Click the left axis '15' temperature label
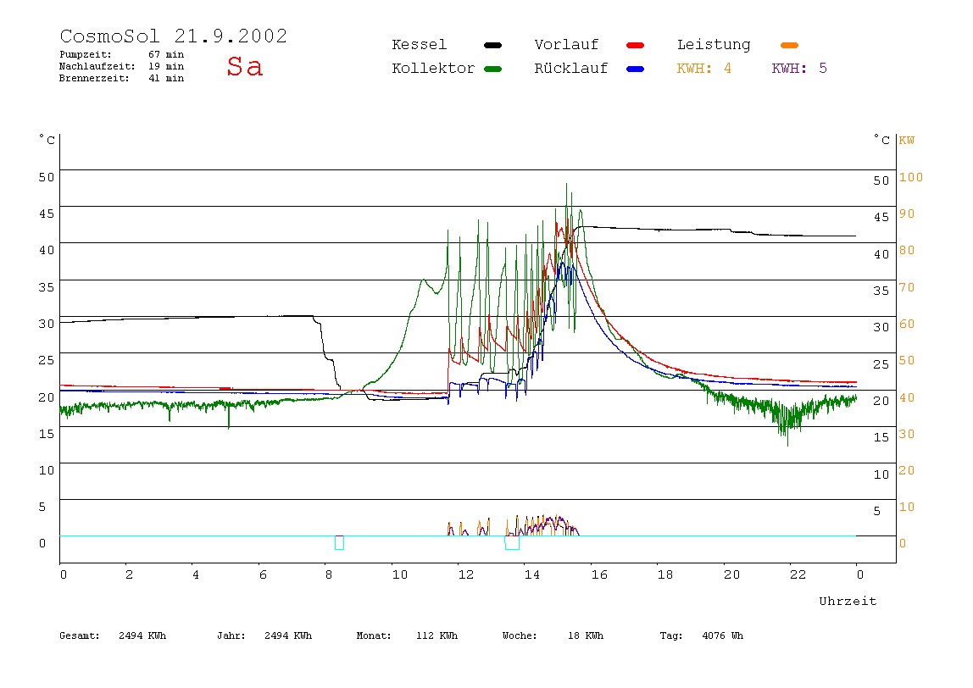The width and height of the screenshot is (973, 688). [x=47, y=434]
